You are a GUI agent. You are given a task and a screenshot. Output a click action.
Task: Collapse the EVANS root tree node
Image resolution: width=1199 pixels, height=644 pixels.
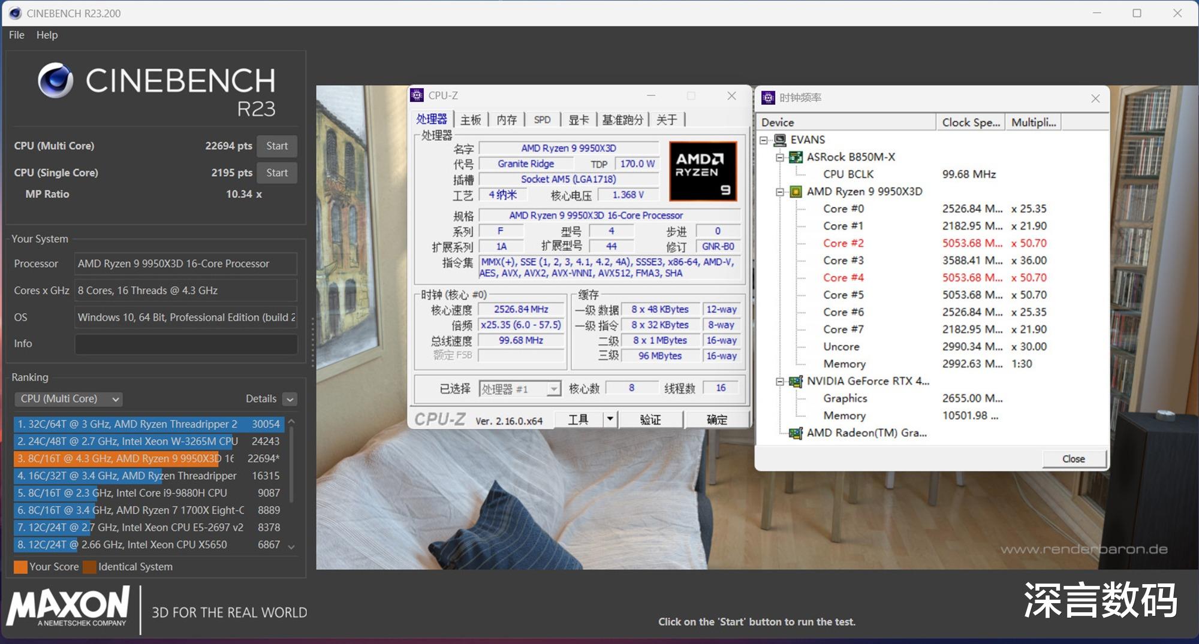click(763, 140)
